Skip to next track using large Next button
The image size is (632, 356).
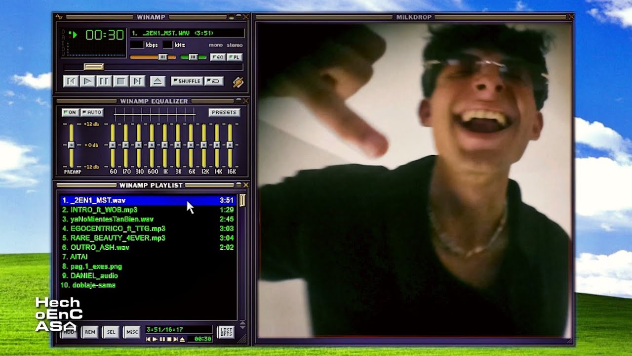pyautogui.click(x=137, y=81)
